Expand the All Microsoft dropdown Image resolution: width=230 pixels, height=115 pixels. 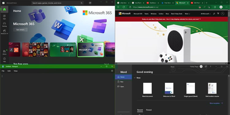205,14
